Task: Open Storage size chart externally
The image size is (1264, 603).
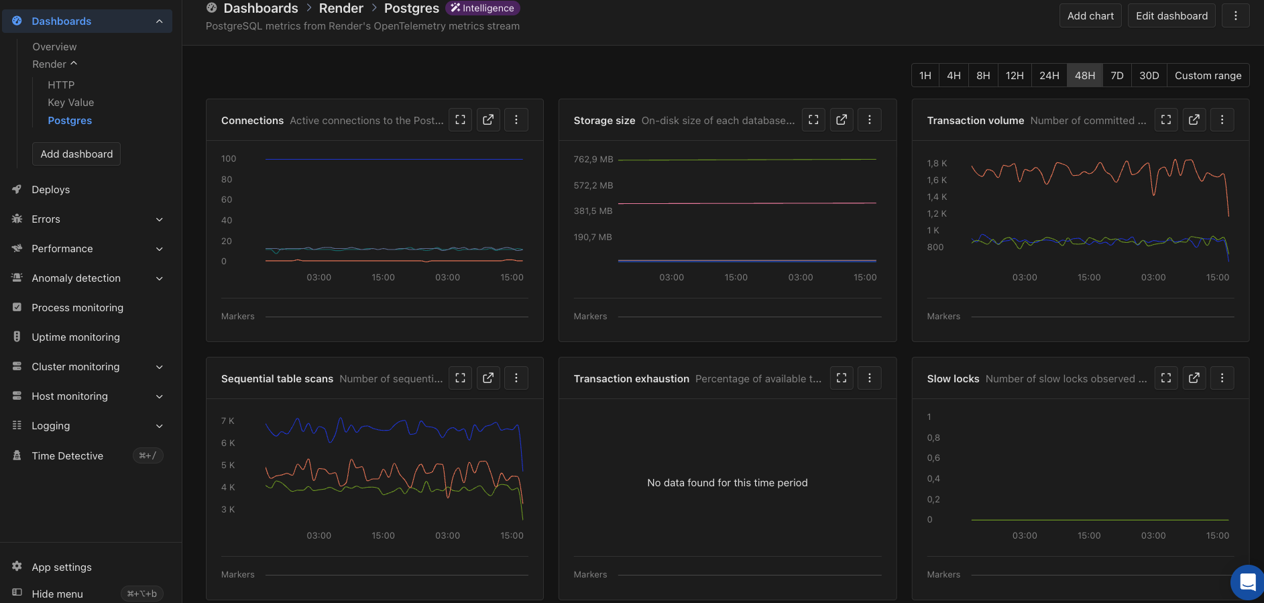Action: [x=842, y=120]
